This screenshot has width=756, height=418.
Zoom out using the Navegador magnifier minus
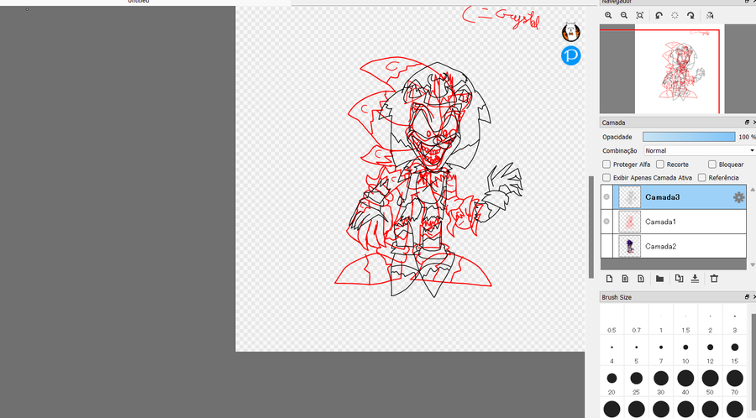[624, 15]
